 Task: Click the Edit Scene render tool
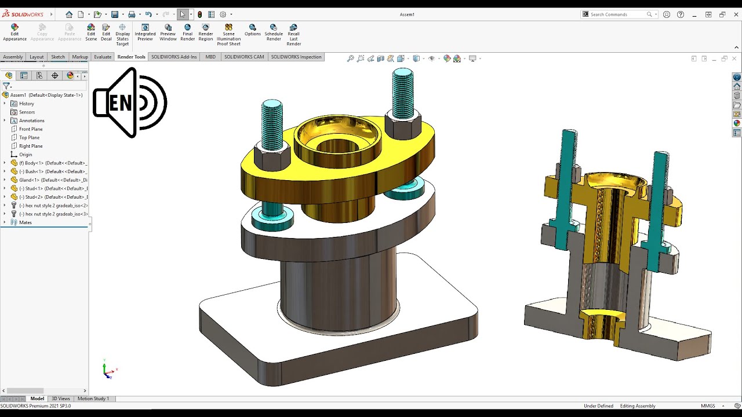[91, 33]
